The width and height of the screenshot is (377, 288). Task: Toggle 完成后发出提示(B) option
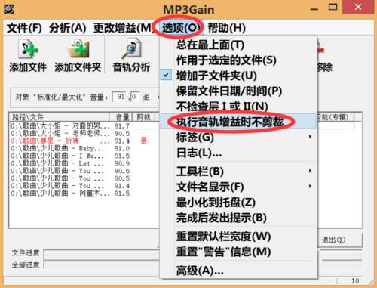point(238,218)
